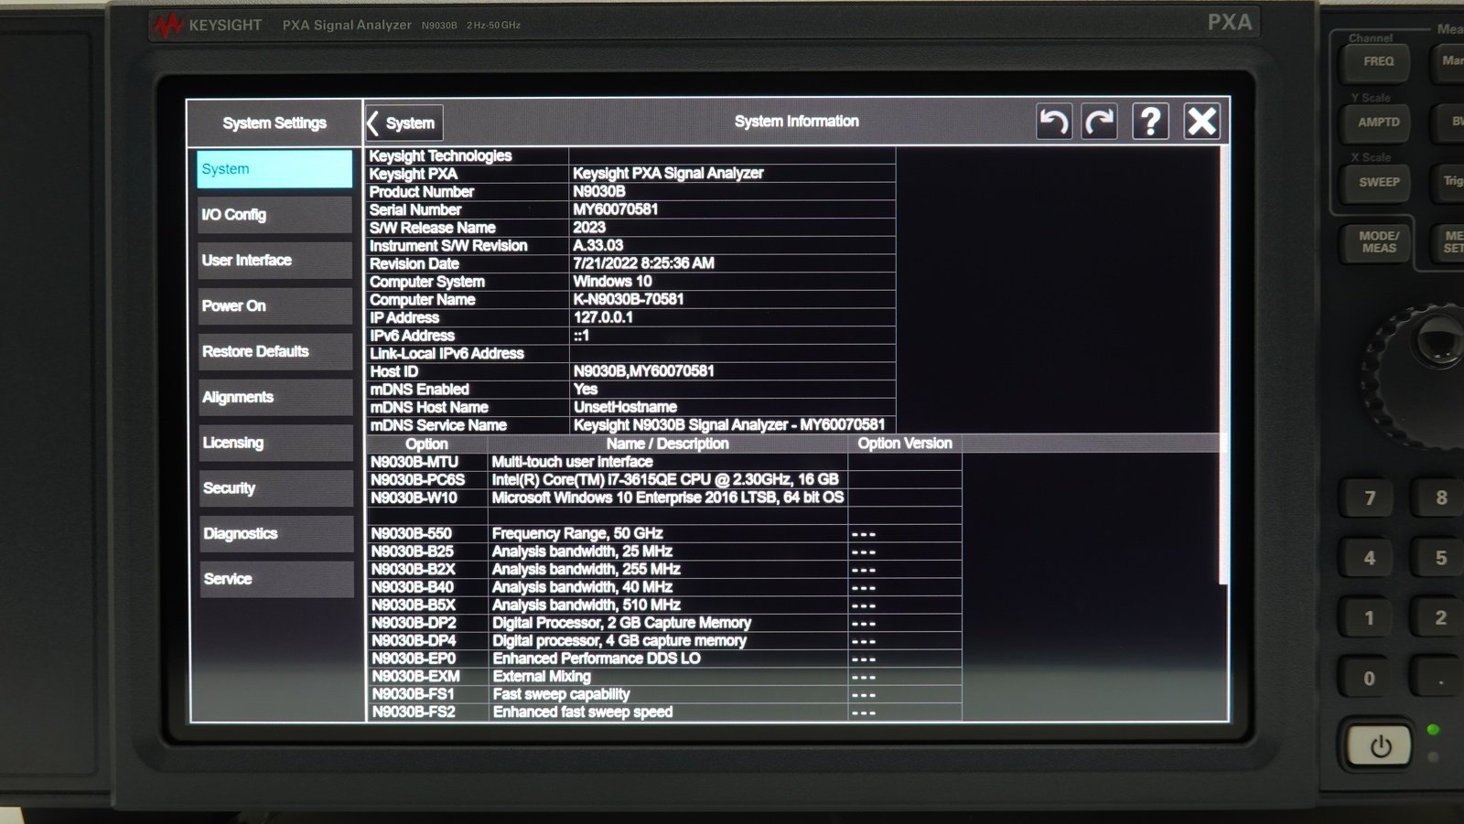
Task: Click computer name K-N9030B-70581
Action: point(629,299)
